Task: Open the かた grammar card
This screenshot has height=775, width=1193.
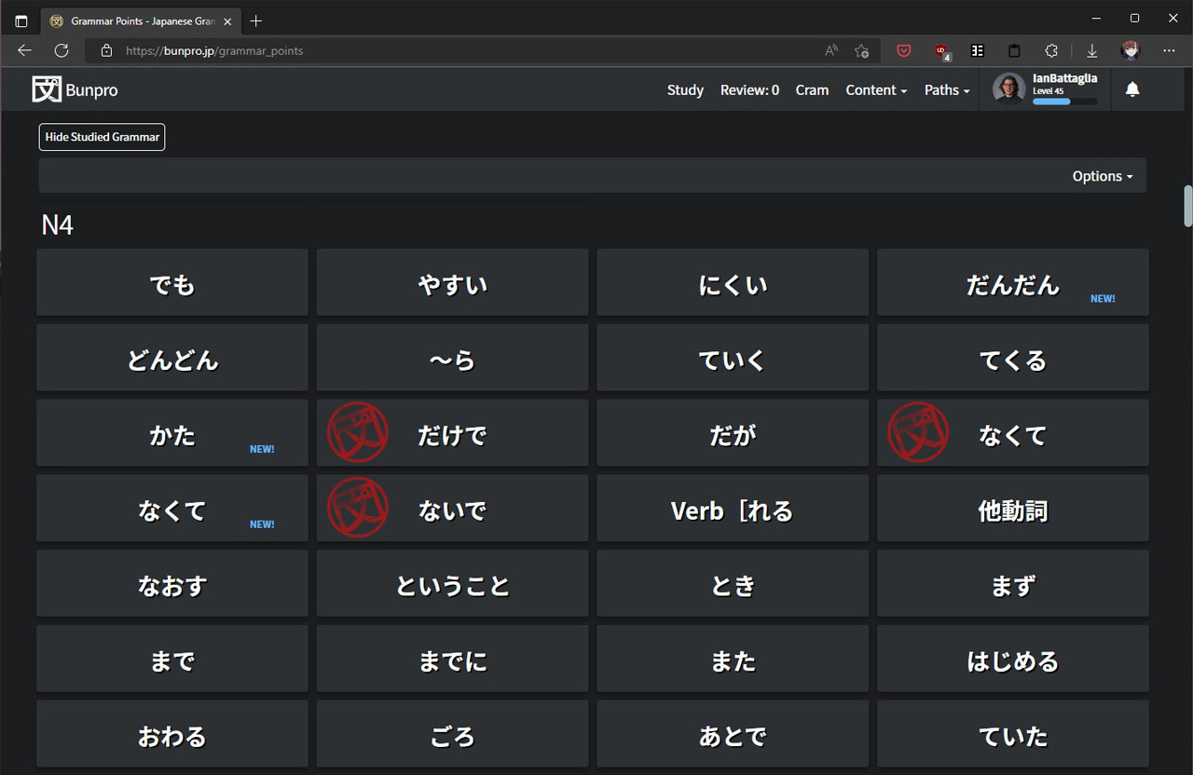Action: tap(172, 433)
